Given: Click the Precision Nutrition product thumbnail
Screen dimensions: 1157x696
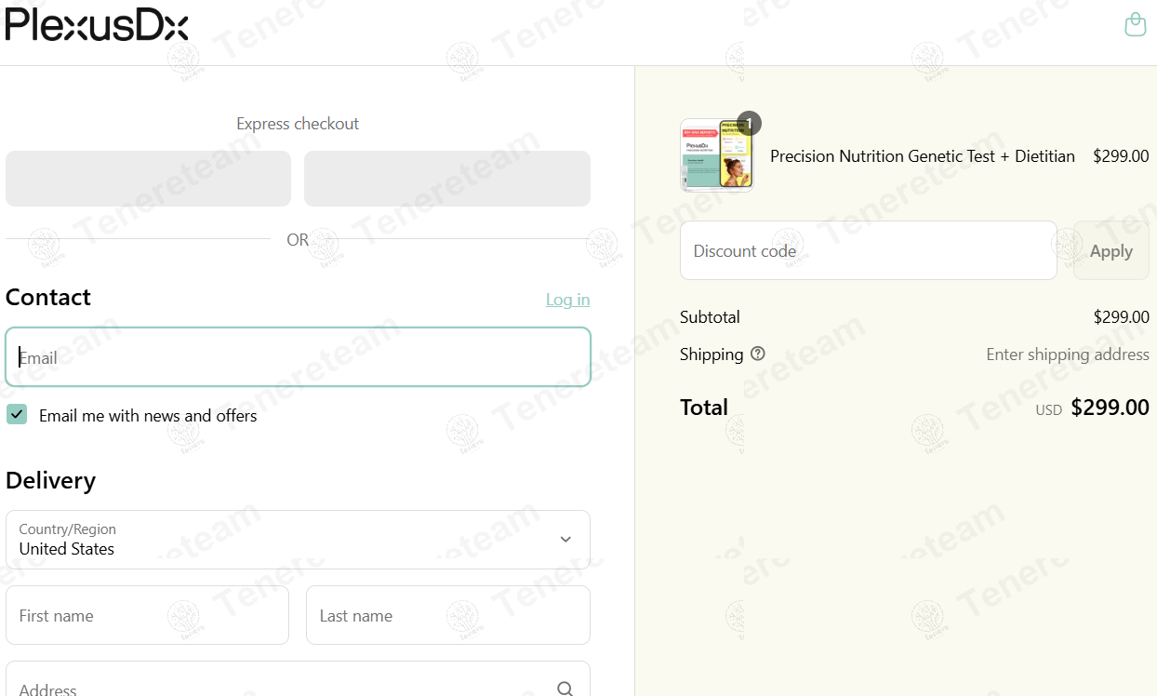Looking at the screenshot, I should point(716,156).
